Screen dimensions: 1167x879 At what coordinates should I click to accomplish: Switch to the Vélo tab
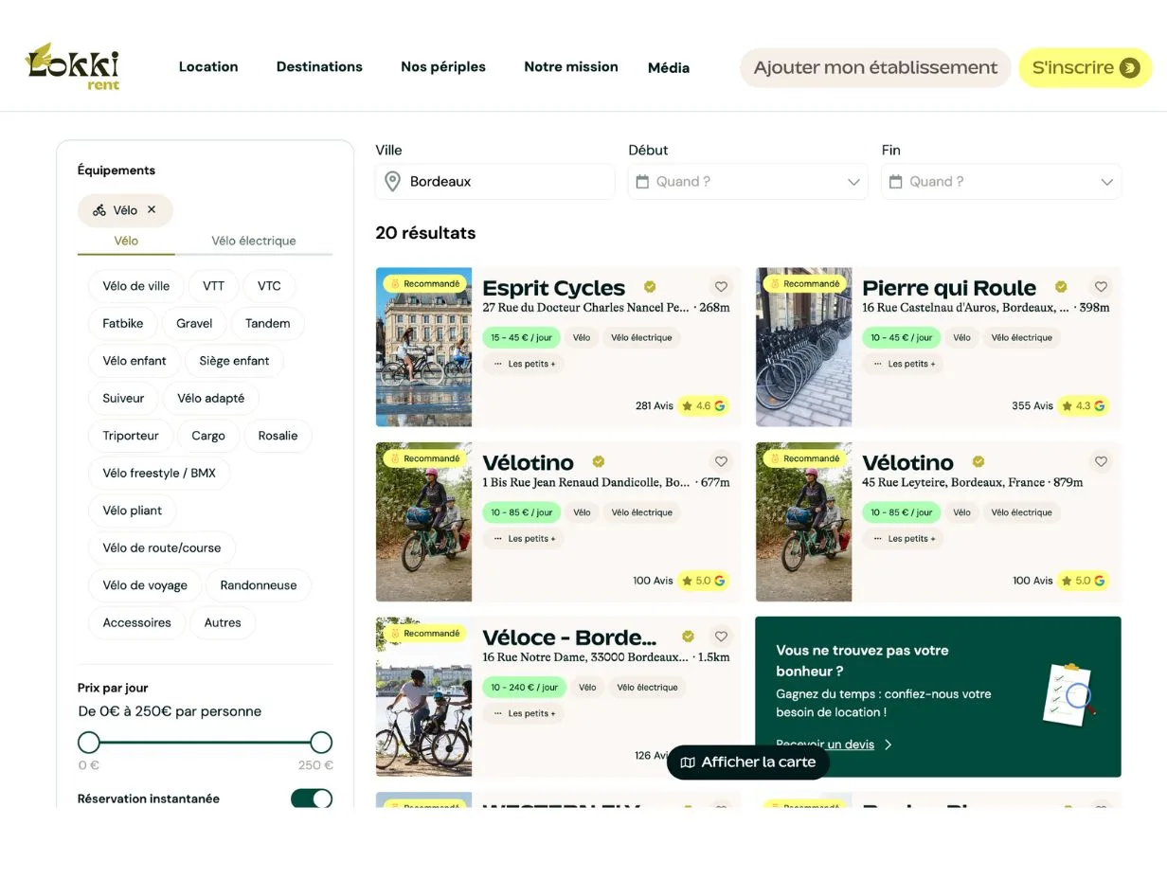coord(126,241)
